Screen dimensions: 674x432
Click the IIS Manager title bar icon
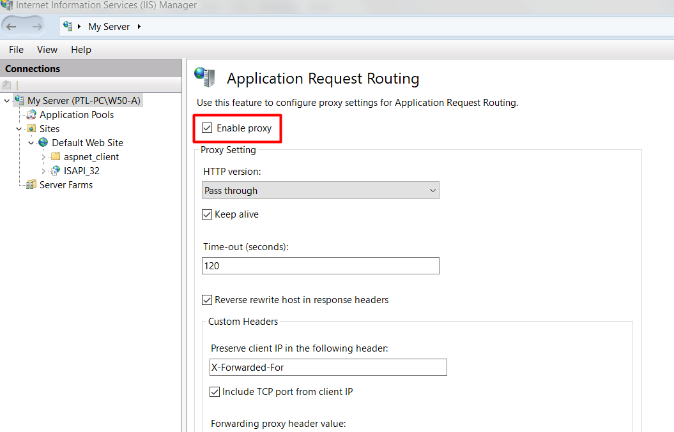coord(6,5)
